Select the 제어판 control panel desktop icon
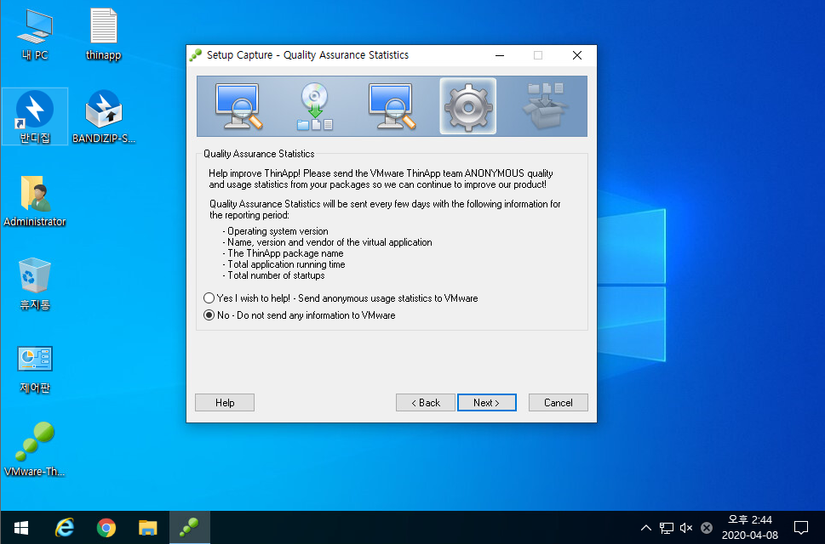Viewport: 825px width, 544px height. pos(35,369)
